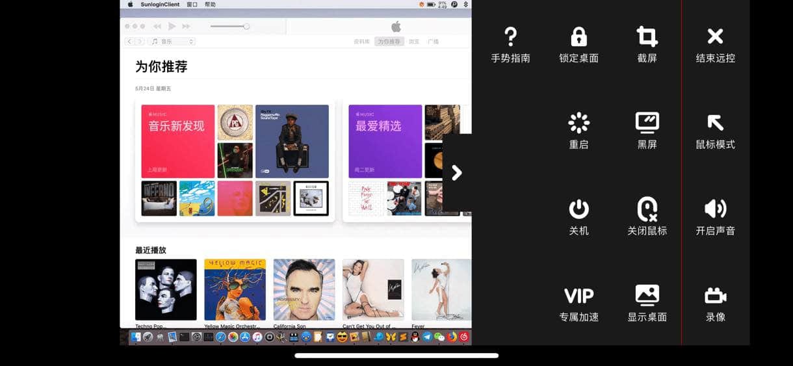
Task: Open the 窗口 menu
Action: coord(192,4)
